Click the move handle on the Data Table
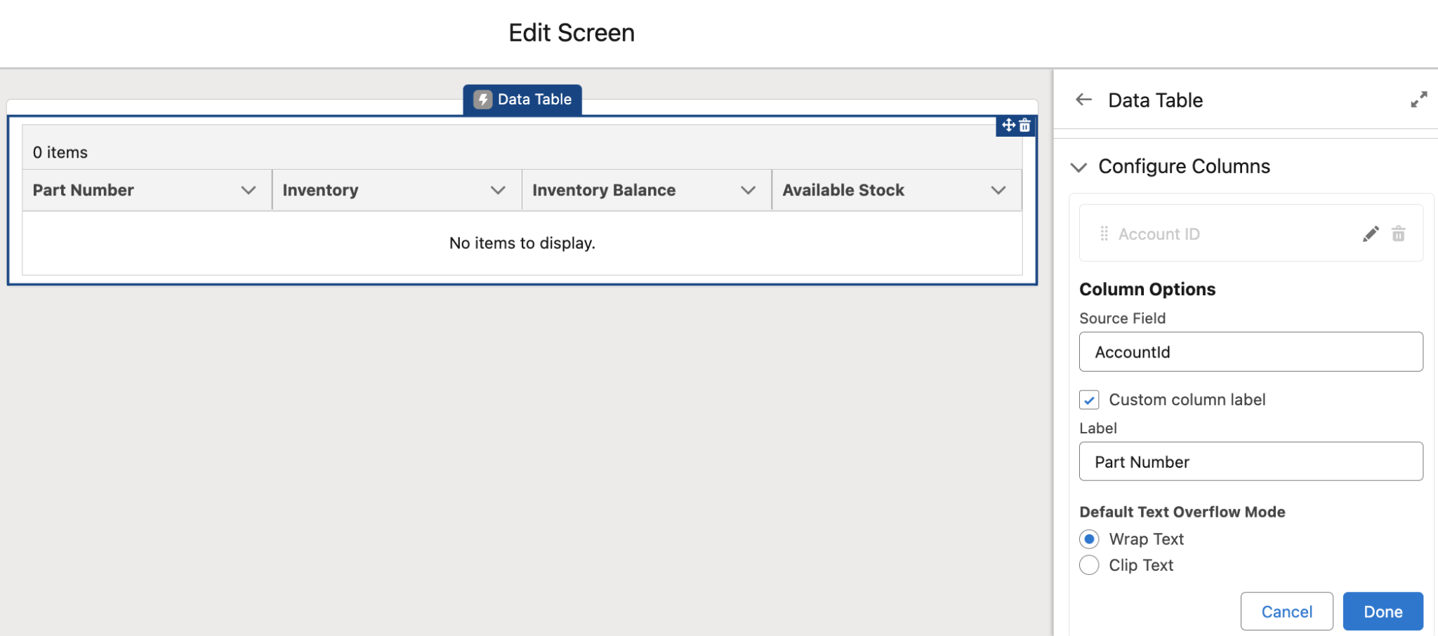 pyautogui.click(x=1009, y=126)
